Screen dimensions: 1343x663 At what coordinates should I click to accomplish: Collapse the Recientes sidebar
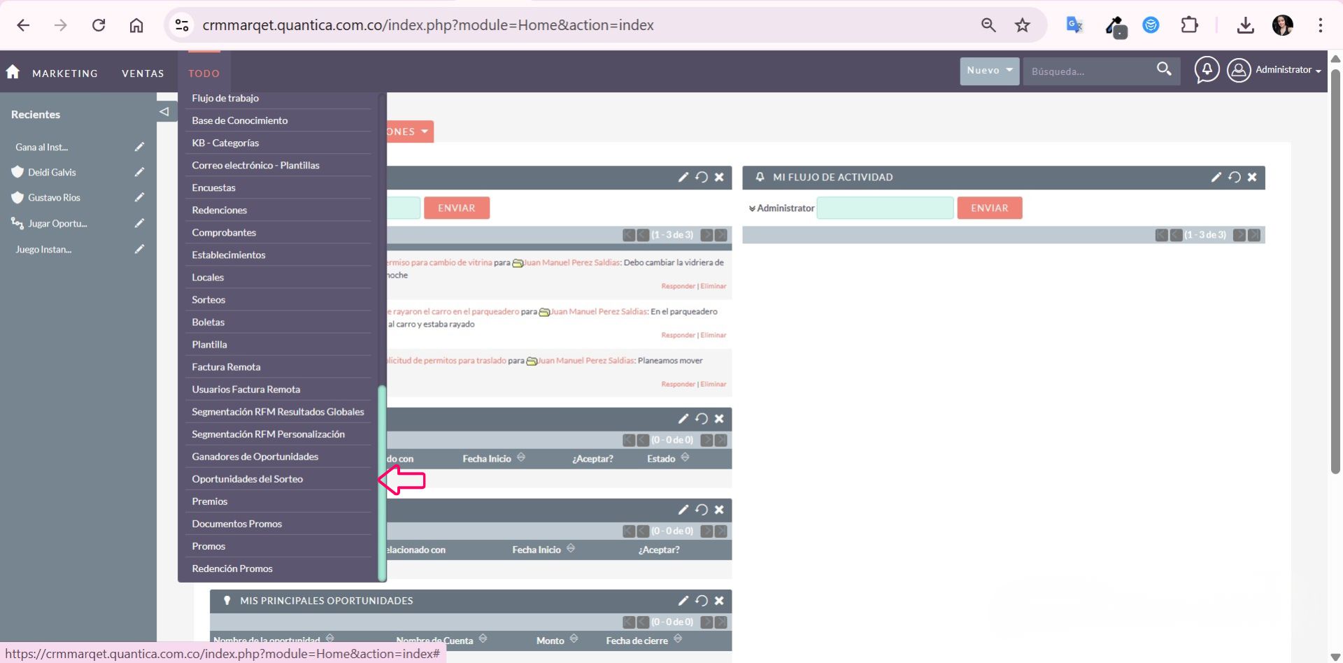[x=164, y=112]
